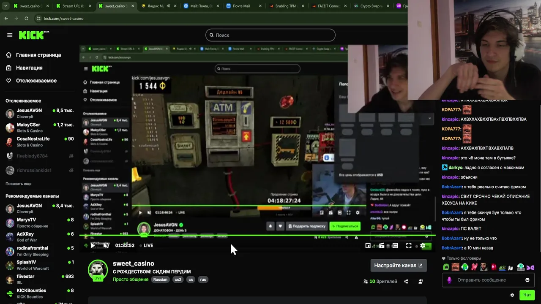541x304 pixels.
Task: Insert the teal DJ character emote
Action: 521,267
